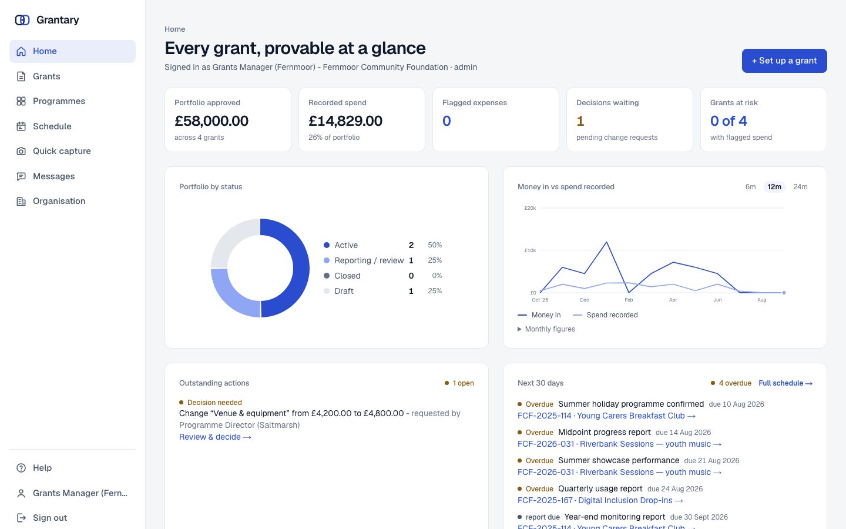Click the Home house icon in sidebar
This screenshot has height=529, width=846.
click(21, 51)
